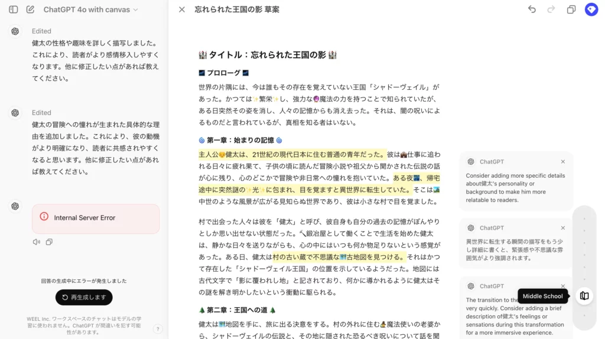Click the reading level book handle on the slider
Viewport: 605px width, 339px height.
tap(584, 296)
